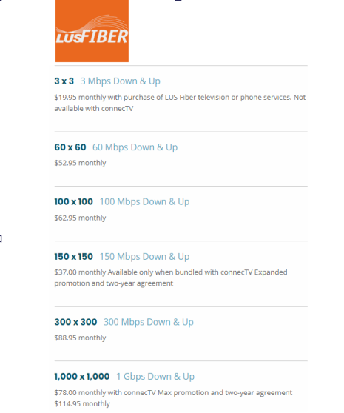Select the 1,000 x 1,000 plan heading

pos(82,377)
